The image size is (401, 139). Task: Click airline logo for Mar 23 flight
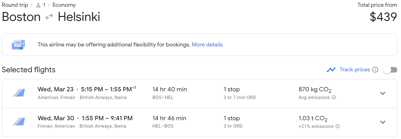coord(19,93)
